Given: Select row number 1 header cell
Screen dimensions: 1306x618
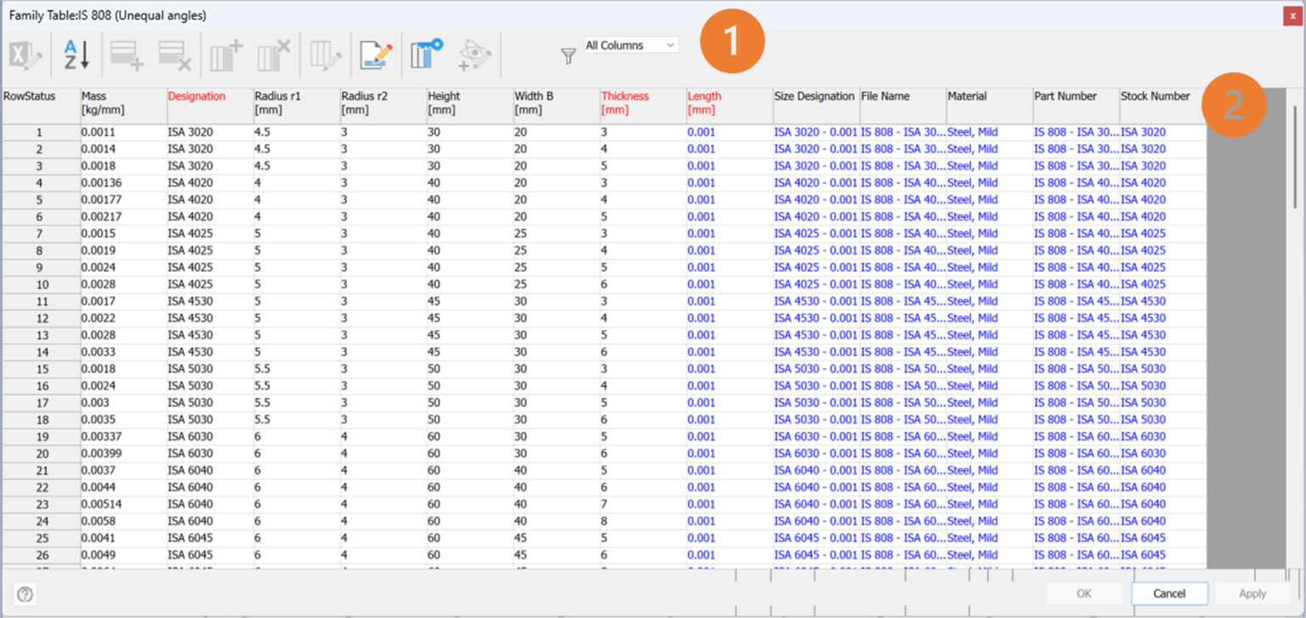Looking at the screenshot, I should [41, 133].
